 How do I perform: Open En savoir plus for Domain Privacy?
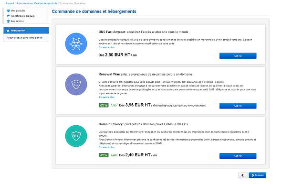(107, 147)
